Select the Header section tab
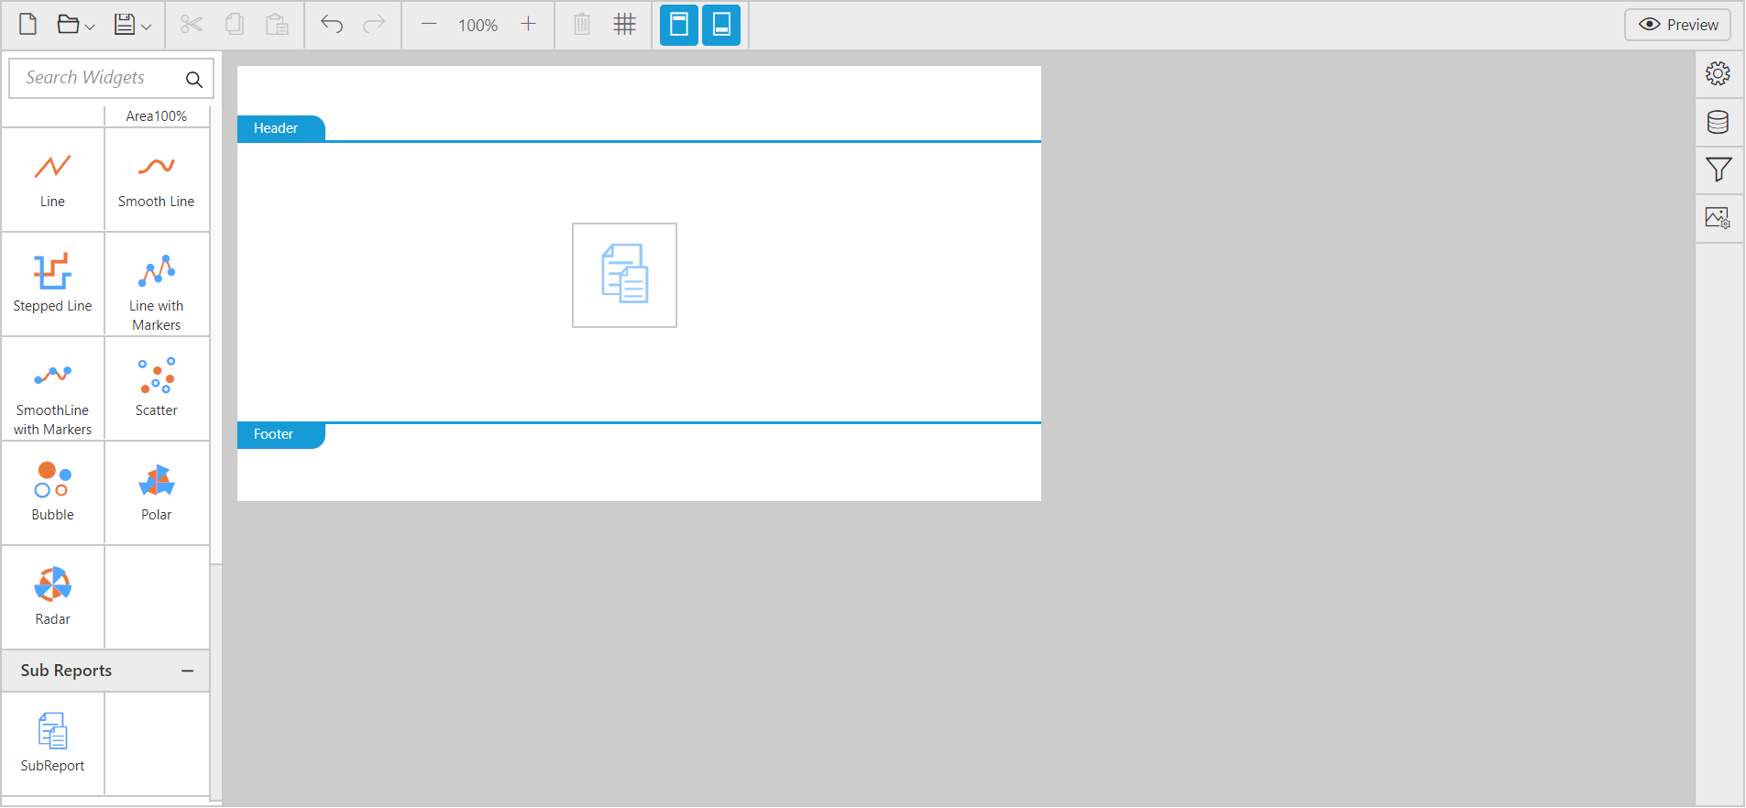This screenshot has width=1746, height=808. pyautogui.click(x=280, y=128)
